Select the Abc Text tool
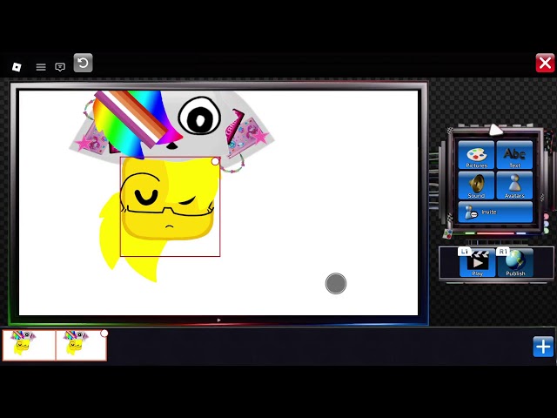This screenshot has width=557, height=418. click(x=514, y=155)
